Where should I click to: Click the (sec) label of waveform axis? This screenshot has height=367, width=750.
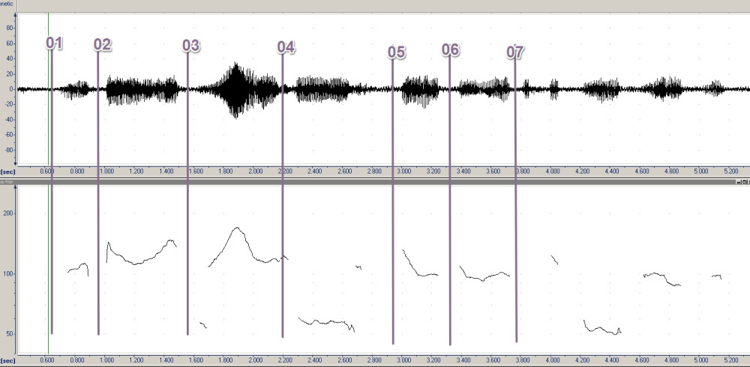tap(7, 171)
